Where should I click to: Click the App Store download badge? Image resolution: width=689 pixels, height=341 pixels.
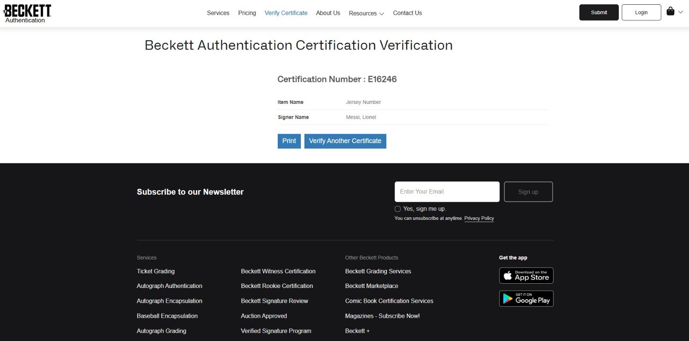coord(526,275)
